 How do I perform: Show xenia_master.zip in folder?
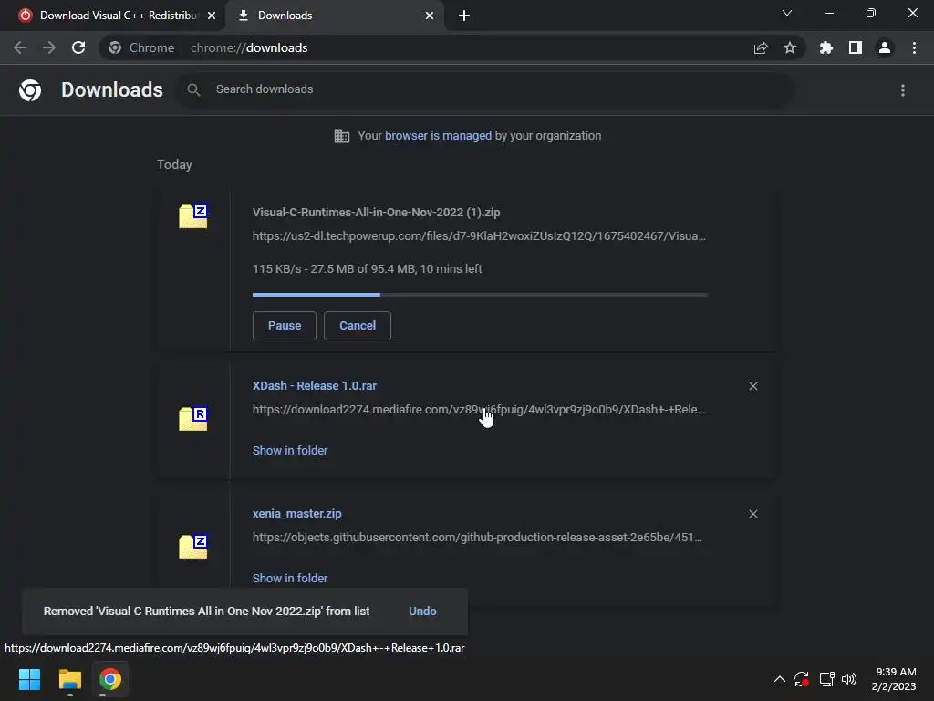pyautogui.click(x=290, y=578)
